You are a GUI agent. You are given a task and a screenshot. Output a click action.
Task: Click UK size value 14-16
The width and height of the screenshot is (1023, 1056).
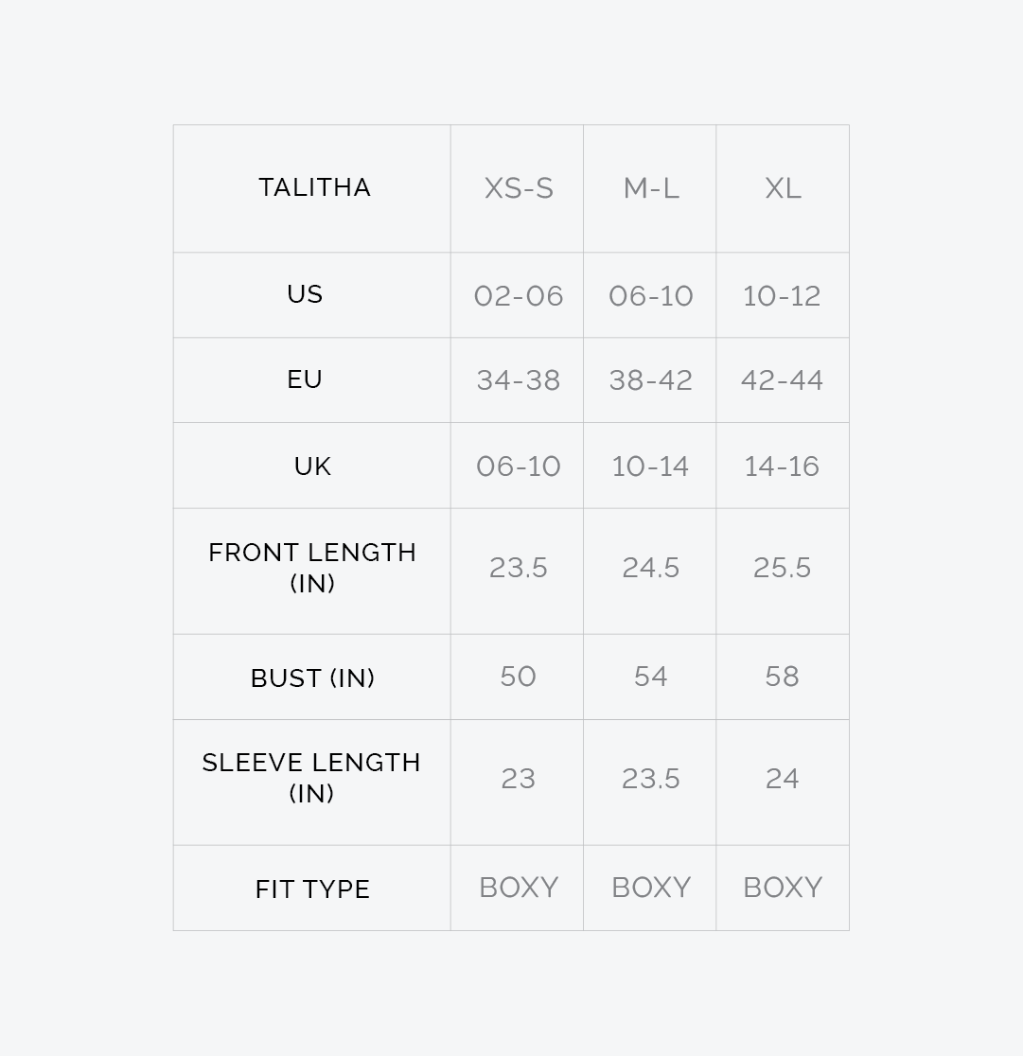782,466
